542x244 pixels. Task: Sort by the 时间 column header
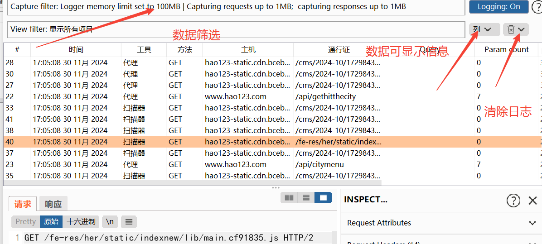[76, 50]
